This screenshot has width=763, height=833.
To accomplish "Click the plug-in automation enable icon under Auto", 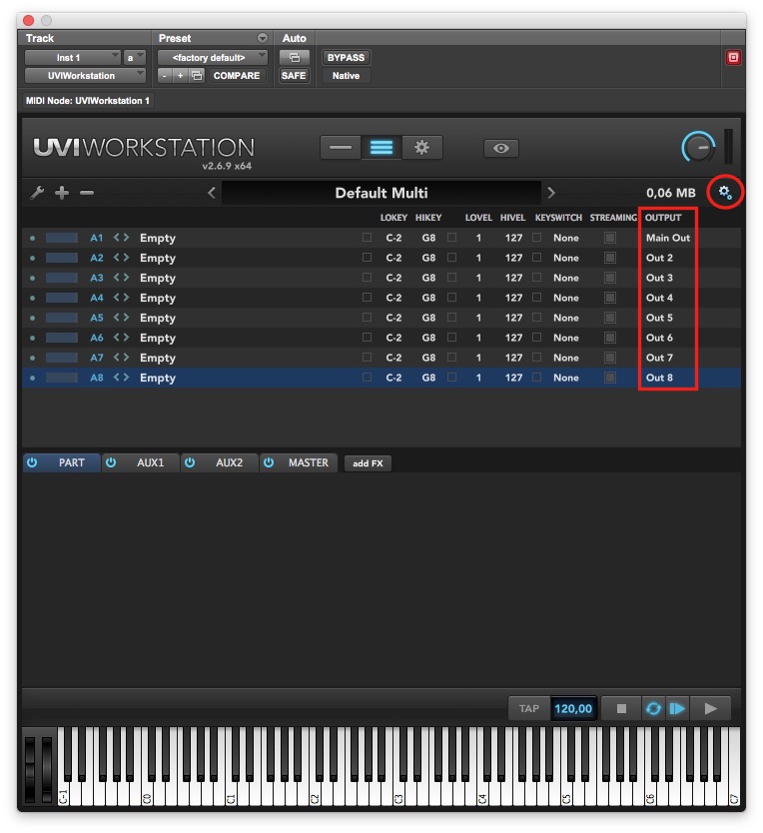I will pos(294,57).
